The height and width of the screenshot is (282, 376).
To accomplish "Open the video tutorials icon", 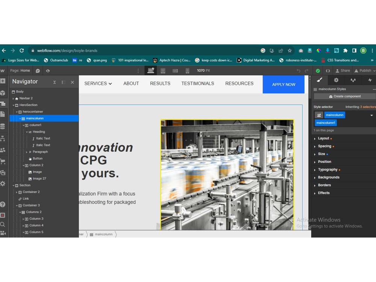I will pos(3,233).
